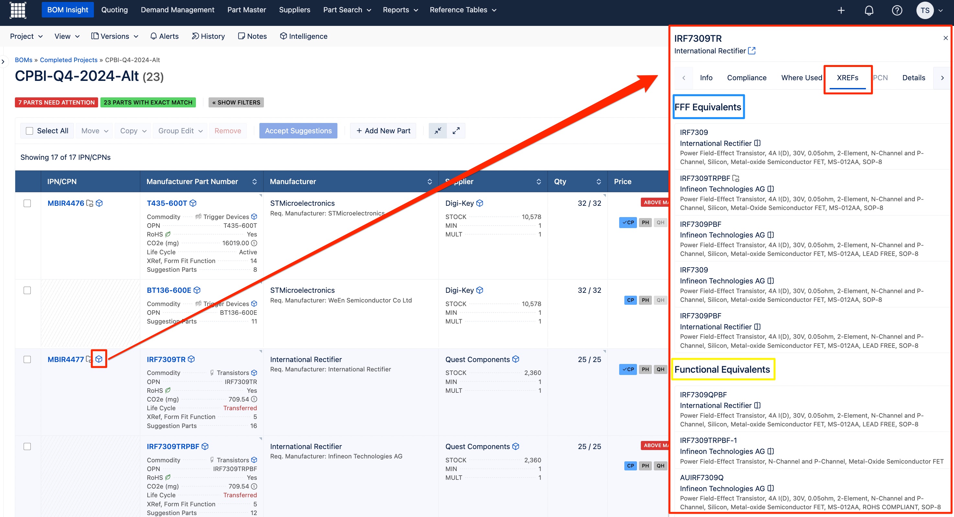Image resolution: width=954 pixels, height=517 pixels.
Task: Switch to Where Used tab
Action: point(801,78)
